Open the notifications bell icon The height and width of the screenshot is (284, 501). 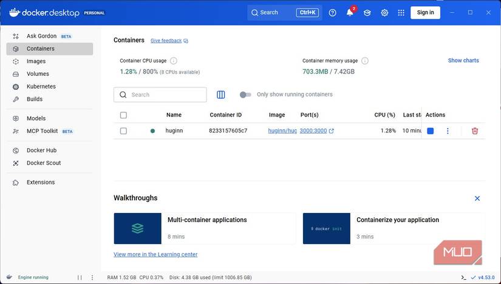click(350, 13)
